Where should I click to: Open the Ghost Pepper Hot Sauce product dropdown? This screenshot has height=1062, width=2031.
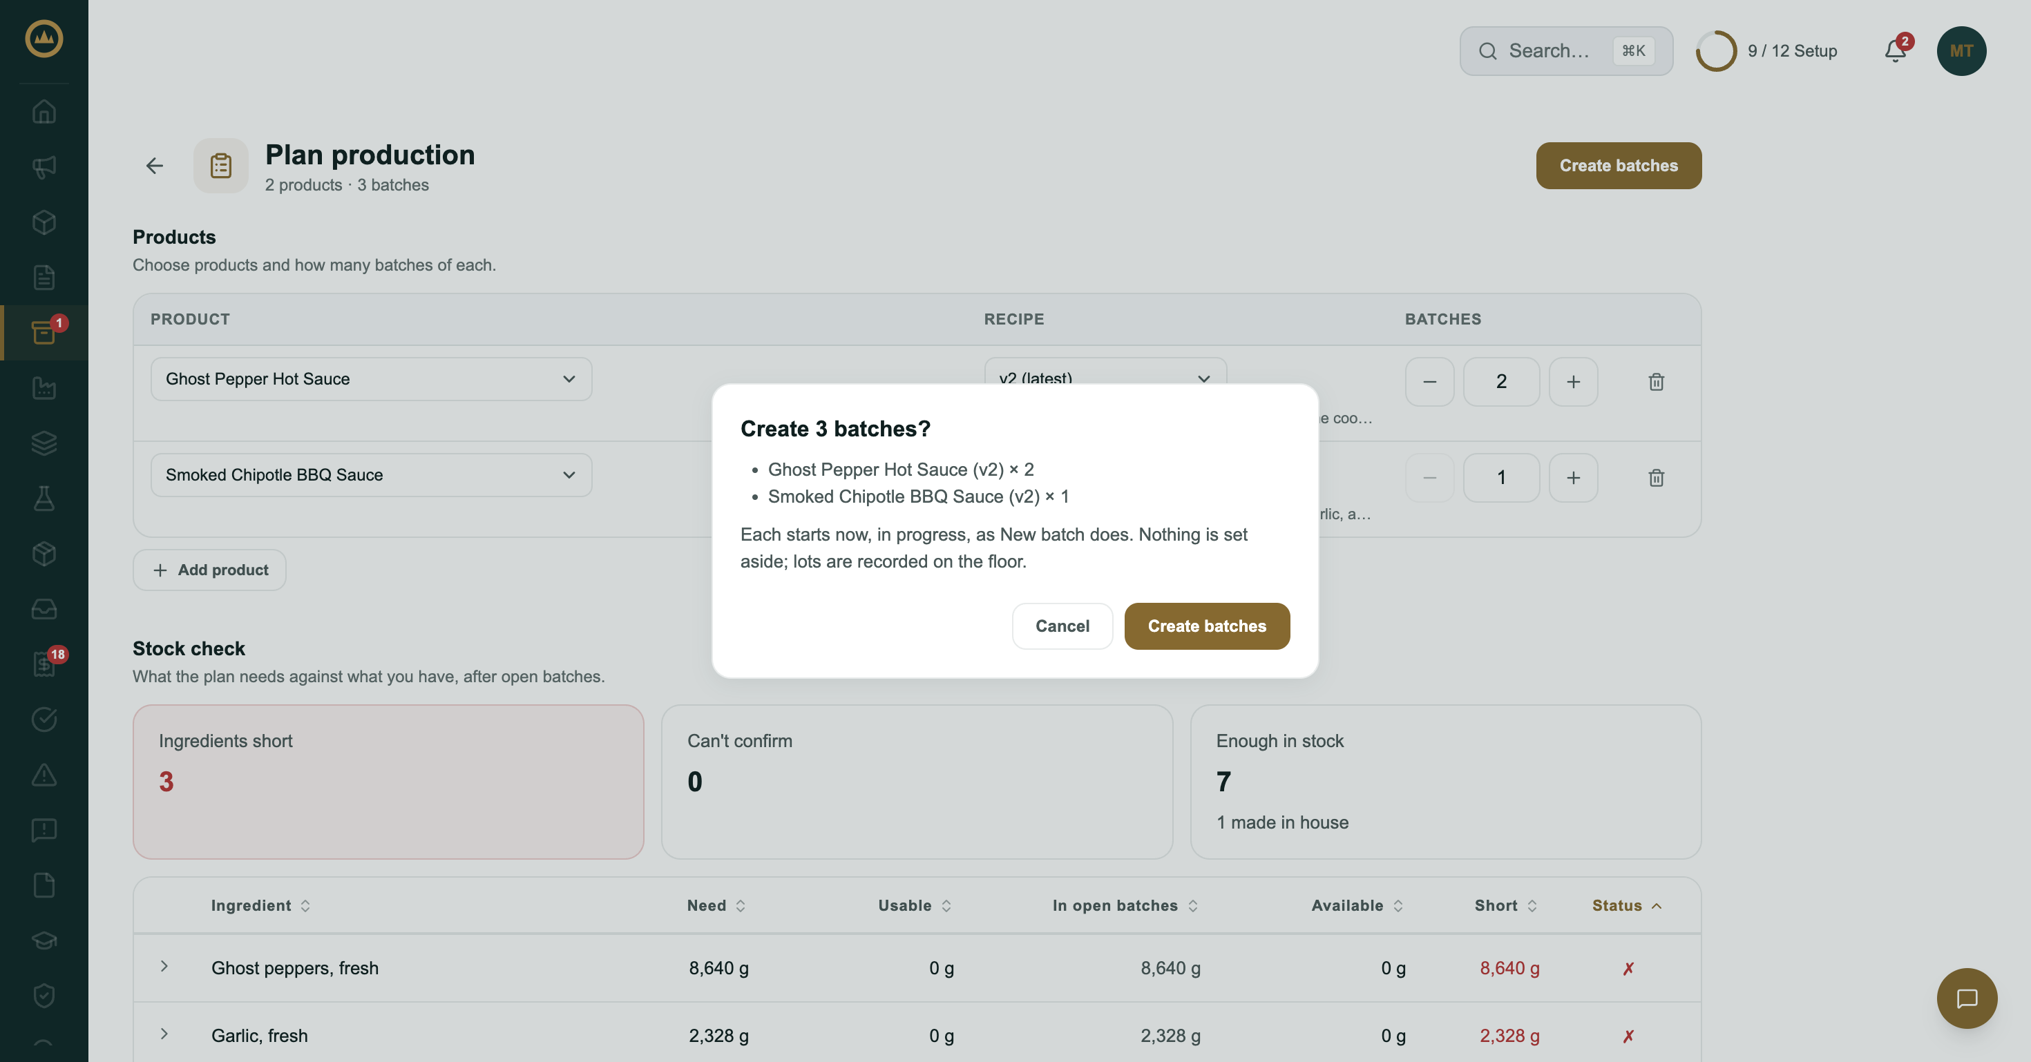[372, 379]
